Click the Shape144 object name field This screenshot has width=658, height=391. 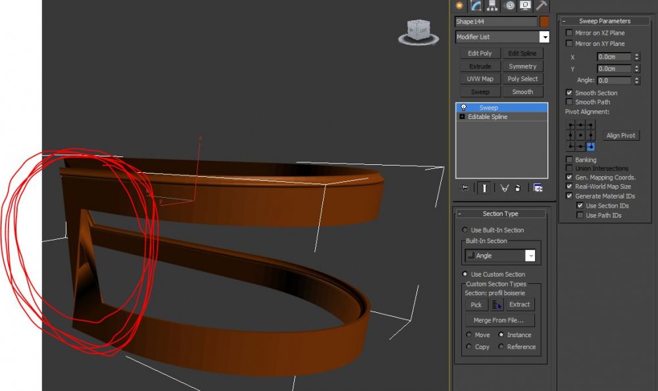(x=495, y=22)
